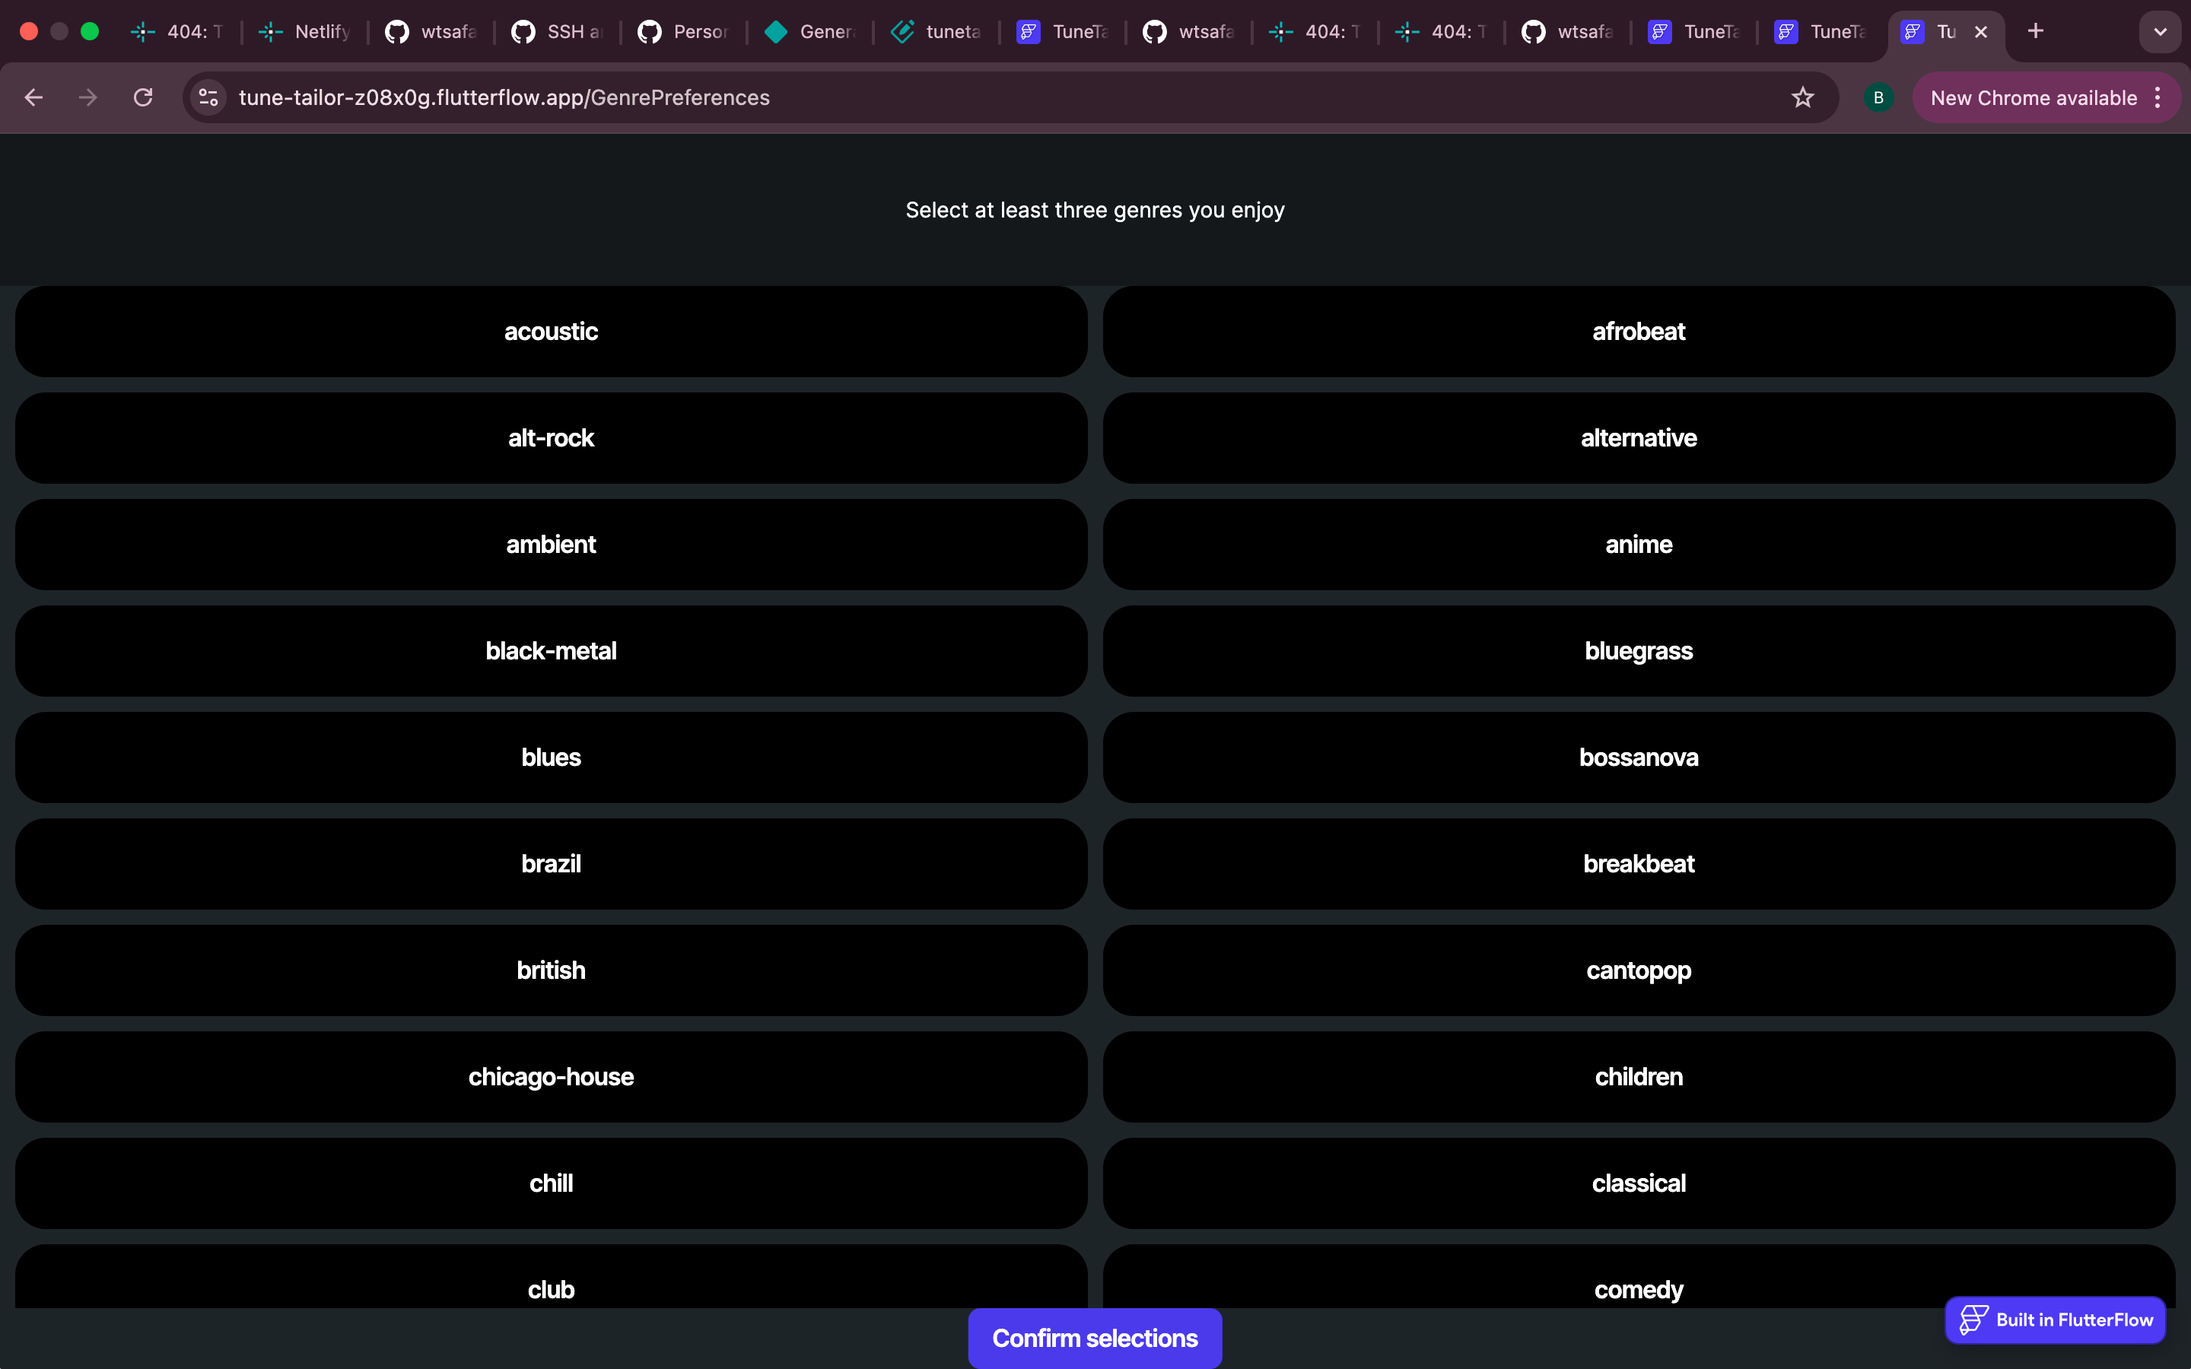The width and height of the screenshot is (2191, 1369).
Task: Switch to the SSH GitHub tab
Action: coord(558,32)
